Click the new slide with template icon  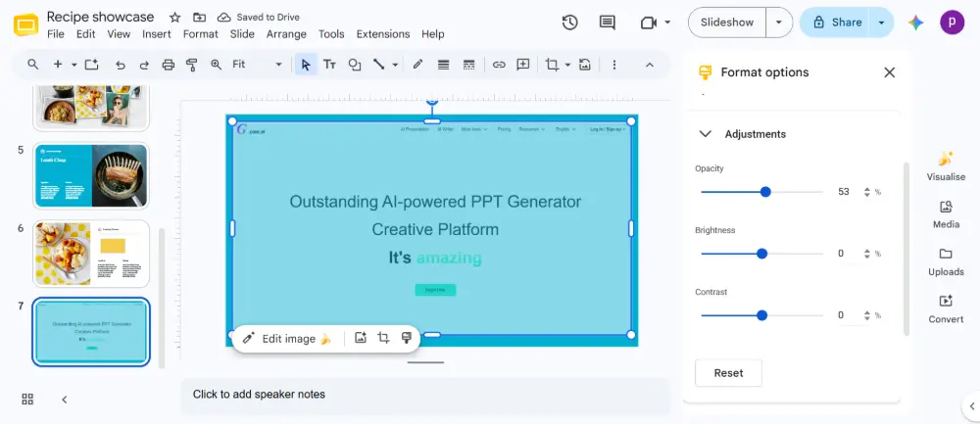(x=92, y=65)
